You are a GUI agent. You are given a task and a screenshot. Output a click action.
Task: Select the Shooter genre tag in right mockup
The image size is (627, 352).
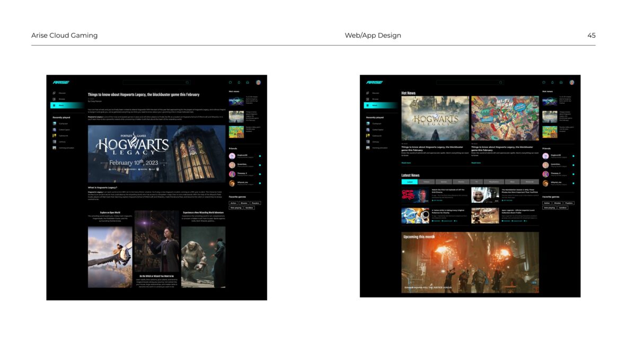click(558, 203)
